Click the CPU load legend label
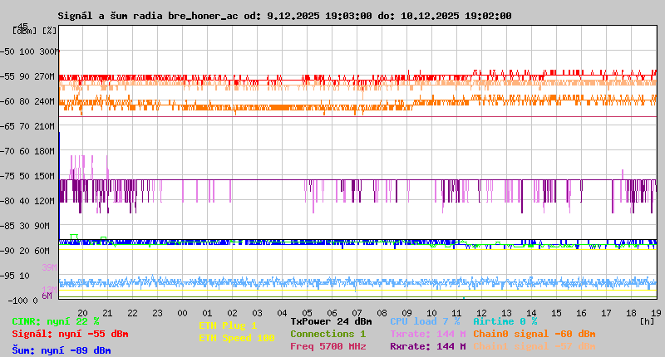 coord(425,321)
